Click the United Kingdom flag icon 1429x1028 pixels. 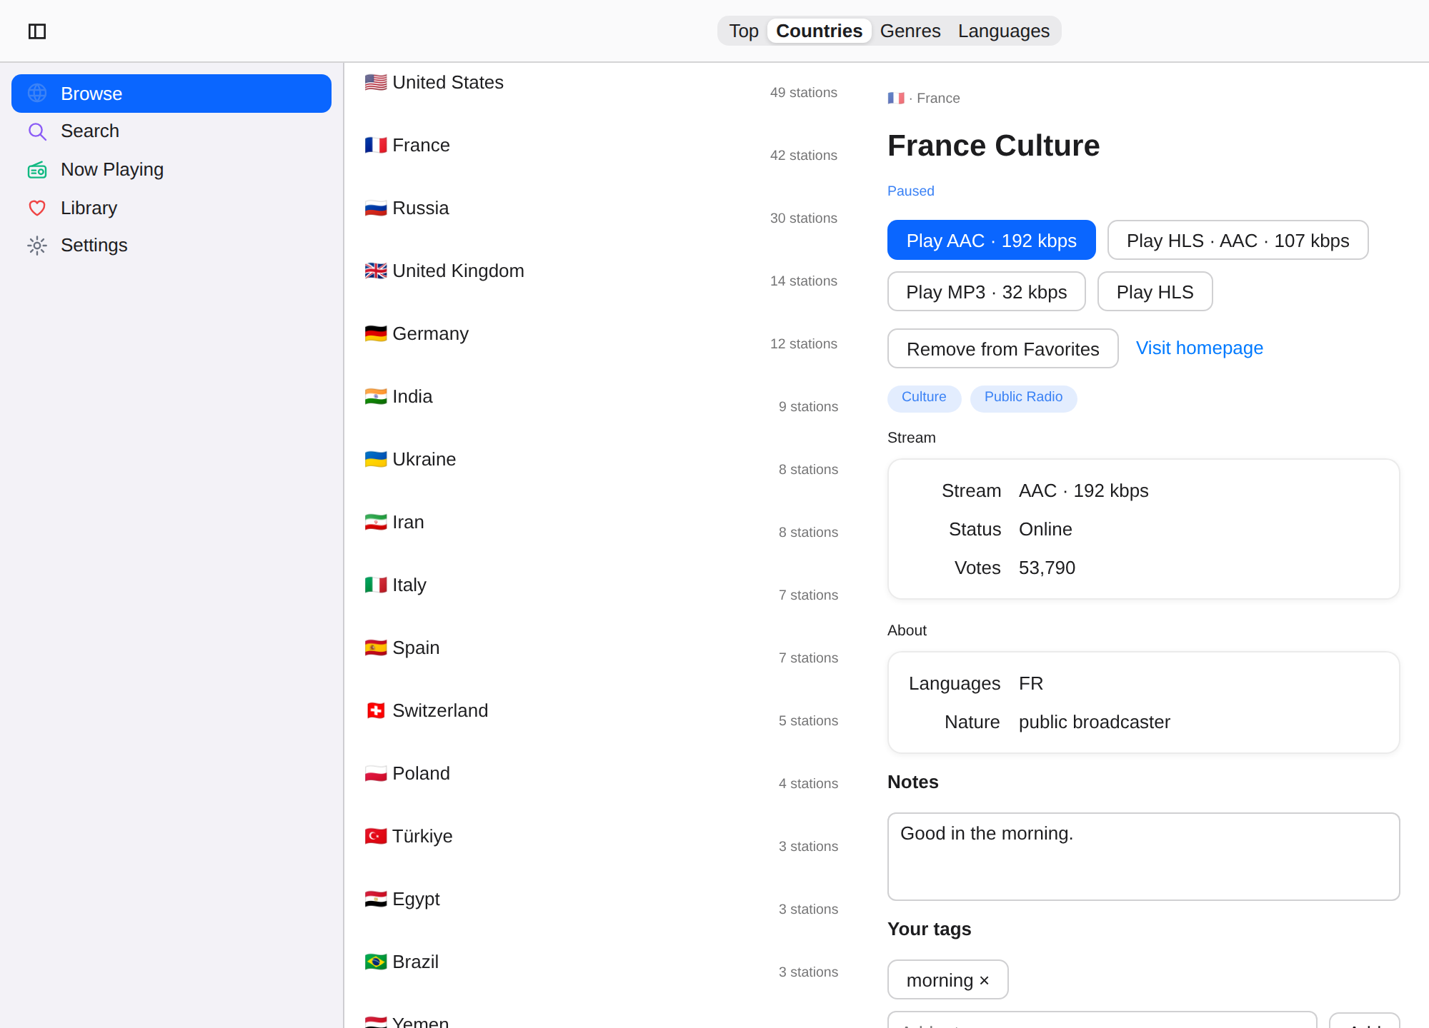coord(376,271)
